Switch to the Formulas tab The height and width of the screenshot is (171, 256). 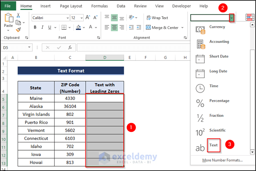(100, 6)
